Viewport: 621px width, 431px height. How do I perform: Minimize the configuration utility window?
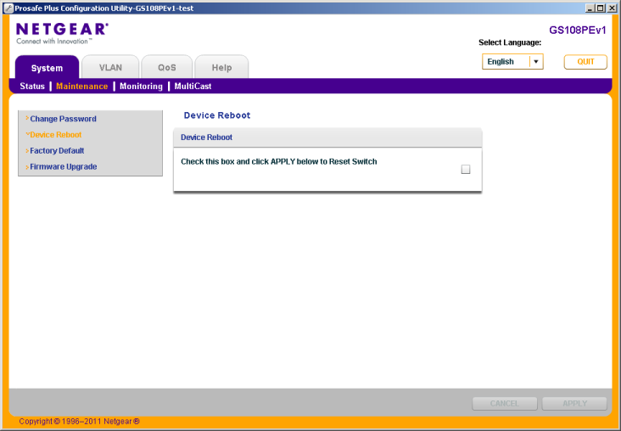tap(590, 8)
